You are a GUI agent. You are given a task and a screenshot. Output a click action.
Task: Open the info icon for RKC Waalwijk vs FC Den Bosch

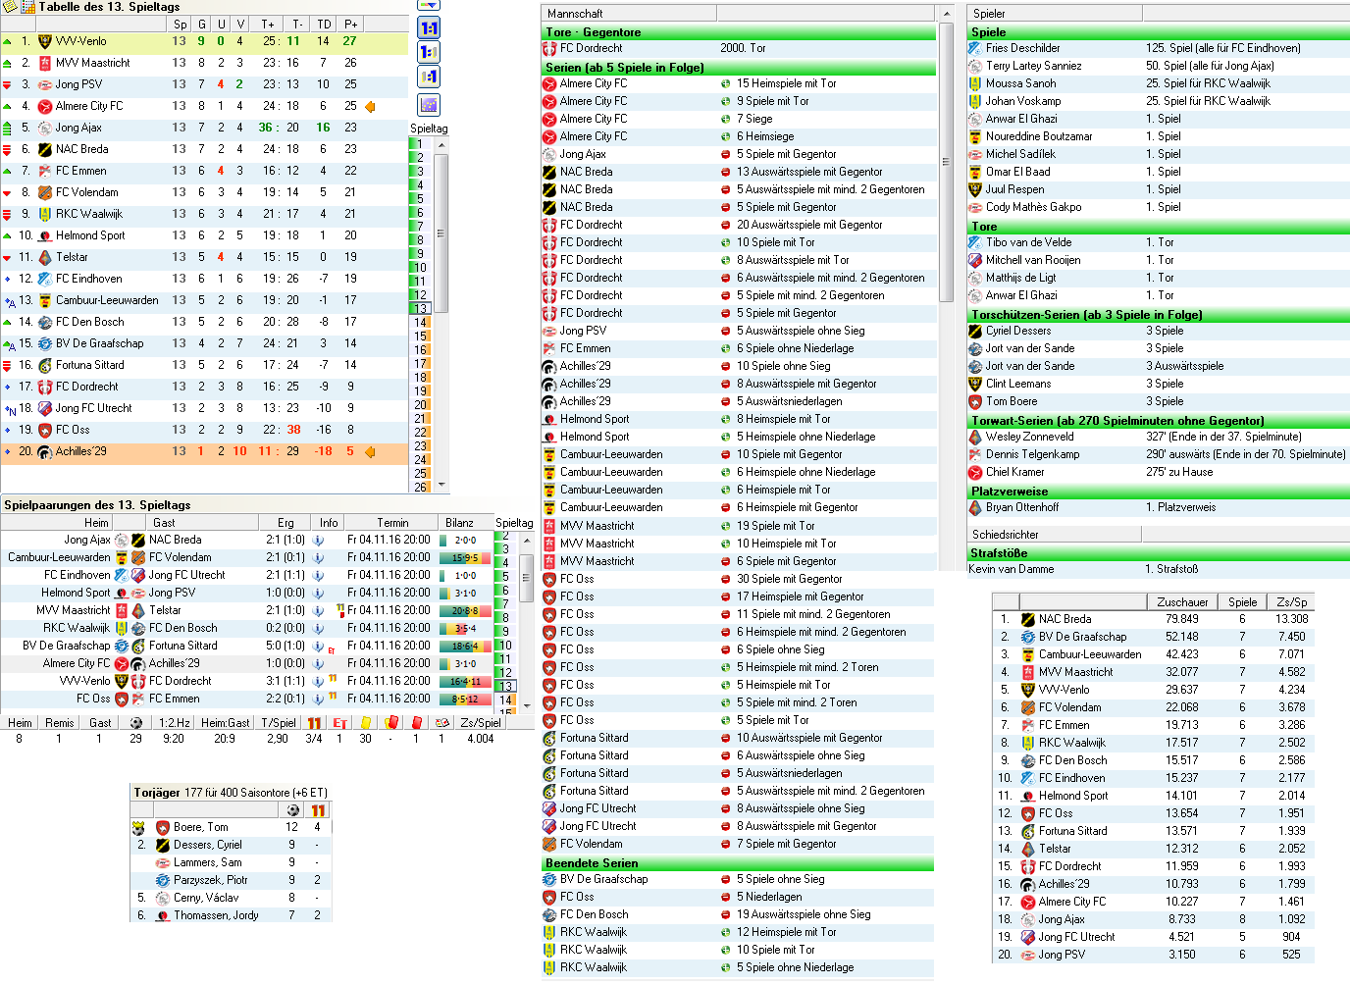point(318,628)
